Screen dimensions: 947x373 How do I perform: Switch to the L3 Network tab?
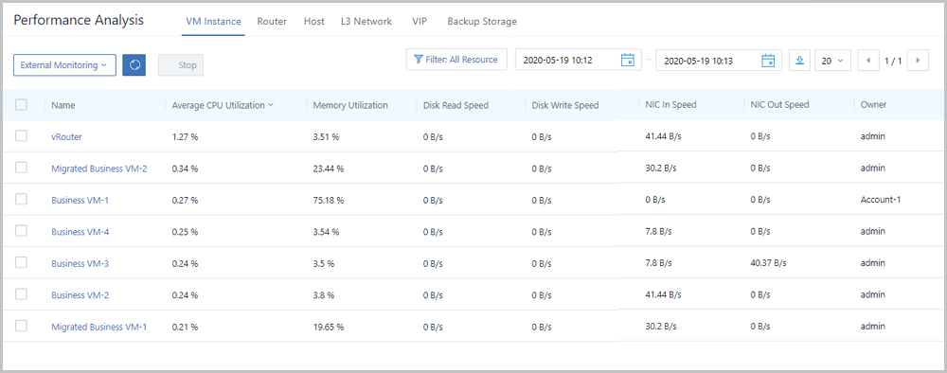366,21
